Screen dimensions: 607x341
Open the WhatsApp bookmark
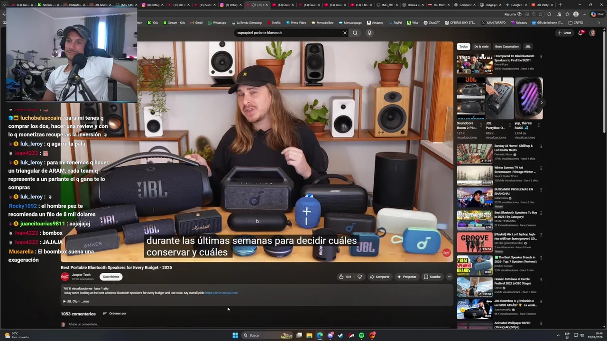217,23
